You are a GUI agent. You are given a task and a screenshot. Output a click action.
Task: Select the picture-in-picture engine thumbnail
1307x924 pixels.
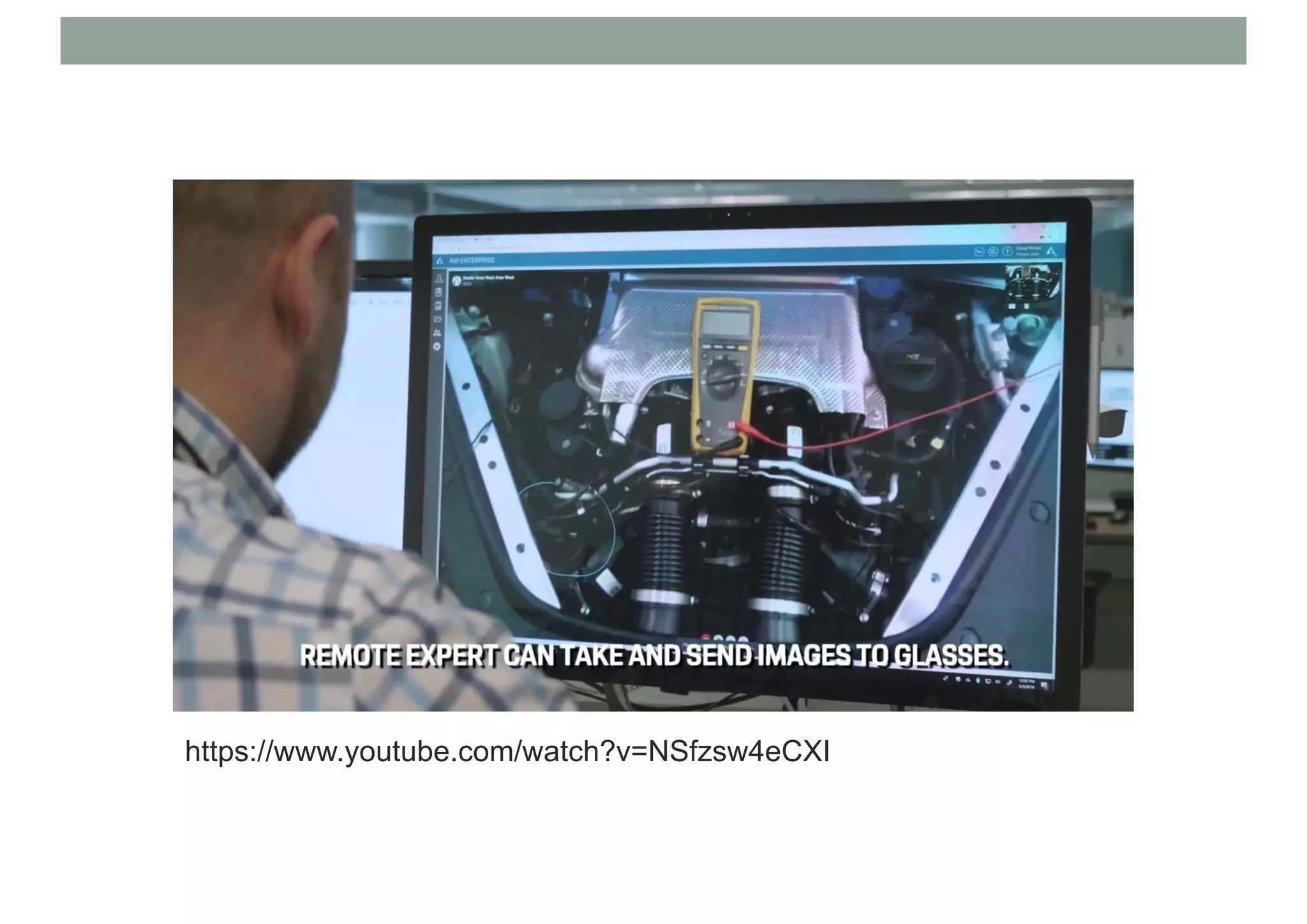(1032, 284)
